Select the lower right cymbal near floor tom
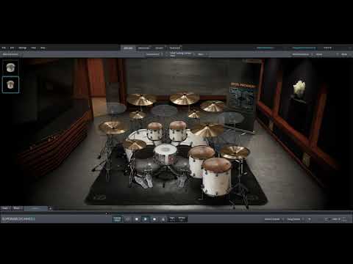353x264 pixels. (x=235, y=152)
